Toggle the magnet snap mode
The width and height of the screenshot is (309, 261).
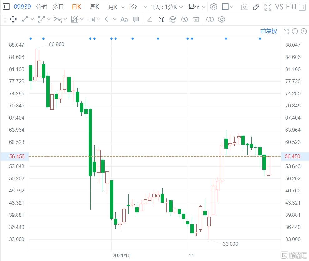click(x=161, y=20)
